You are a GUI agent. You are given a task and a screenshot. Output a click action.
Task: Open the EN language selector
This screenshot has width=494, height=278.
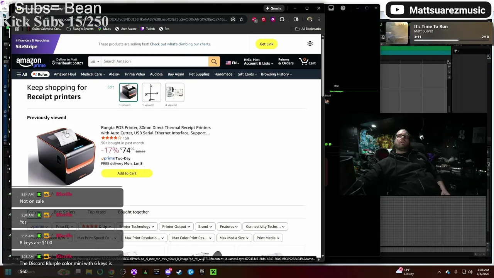point(232,63)
